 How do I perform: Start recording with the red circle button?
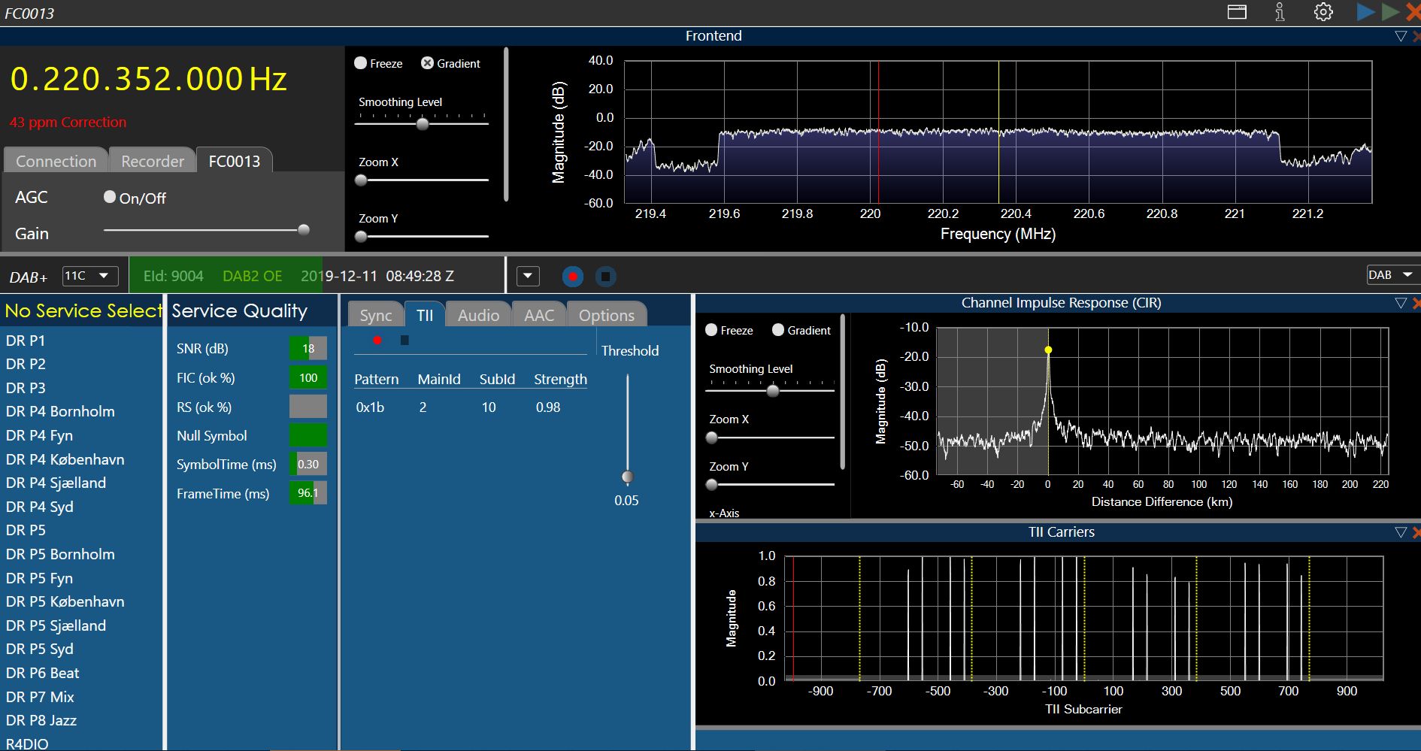coord(573,277)
